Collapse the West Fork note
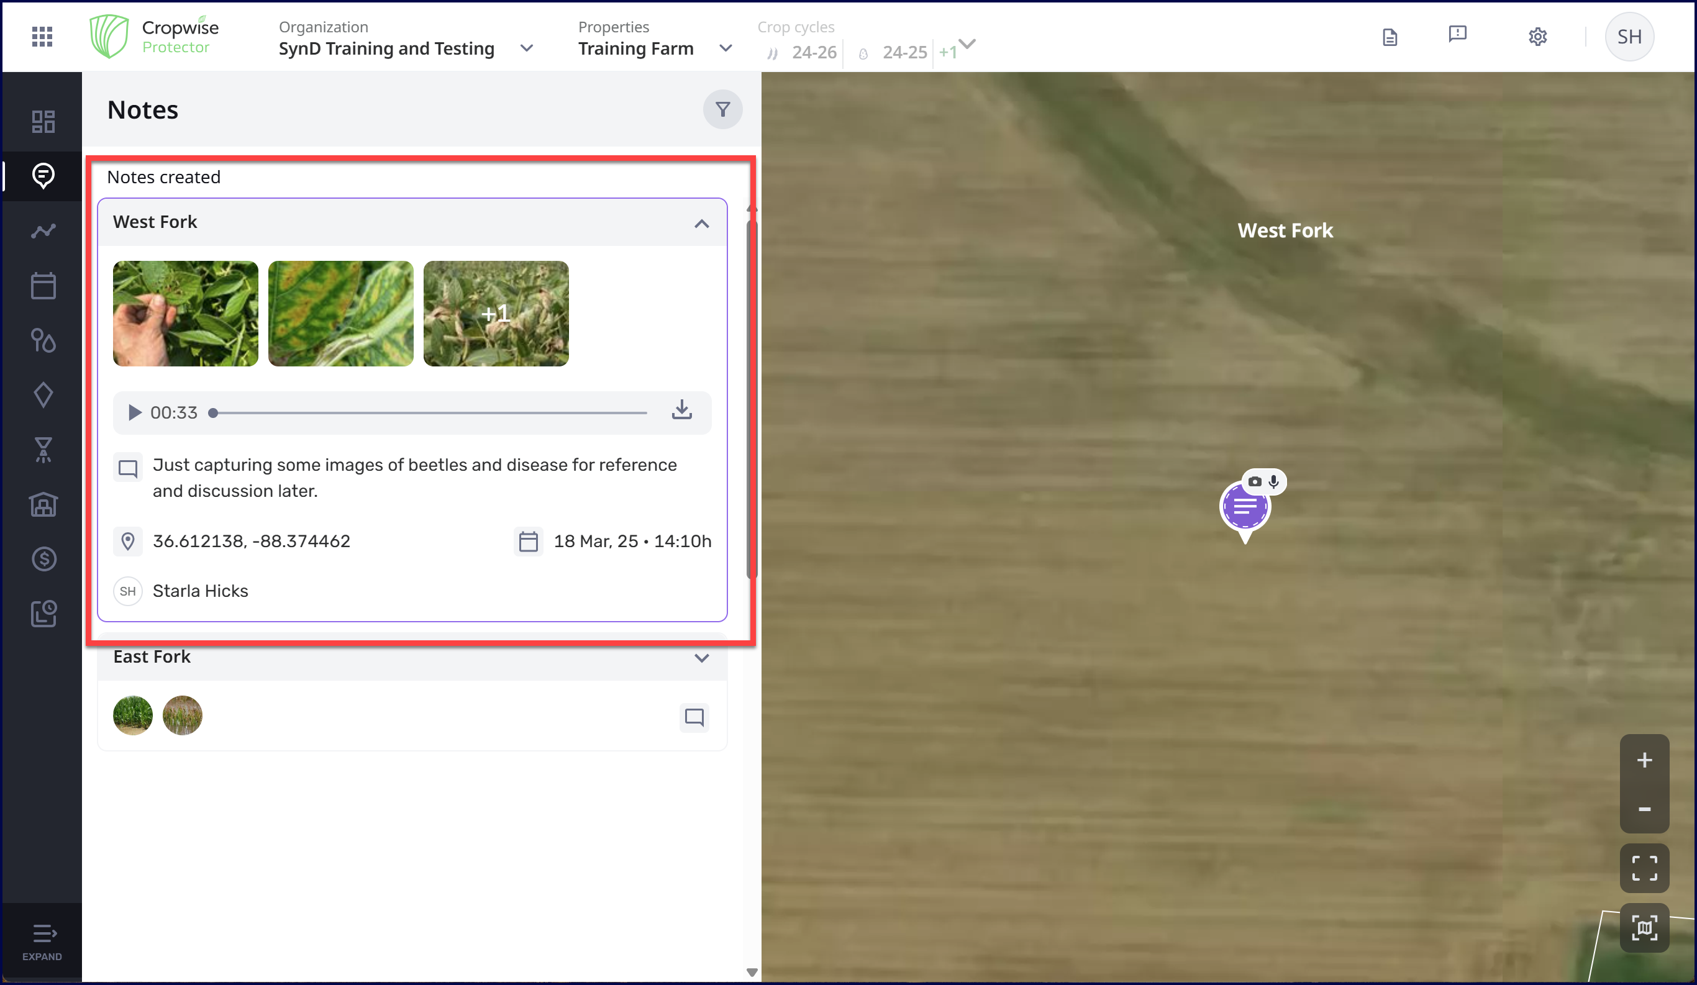This screenshot has width=1697, height=985. tap(701, 224)
